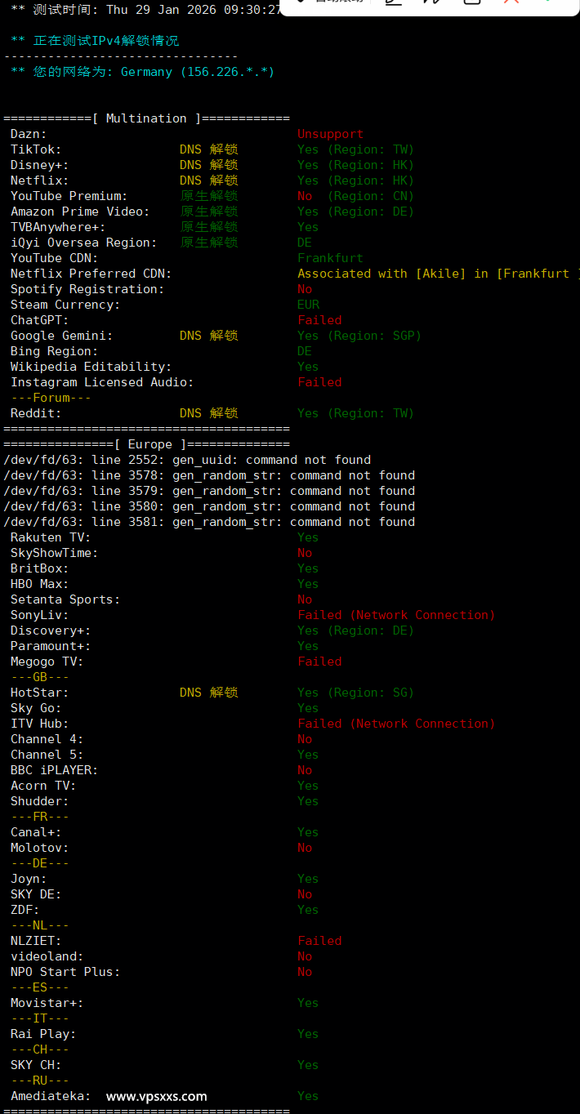The height and width of the screenshot is (1114, 580).
Task: Click the squiggle draw icon in top toolbar
Action: 433,2
